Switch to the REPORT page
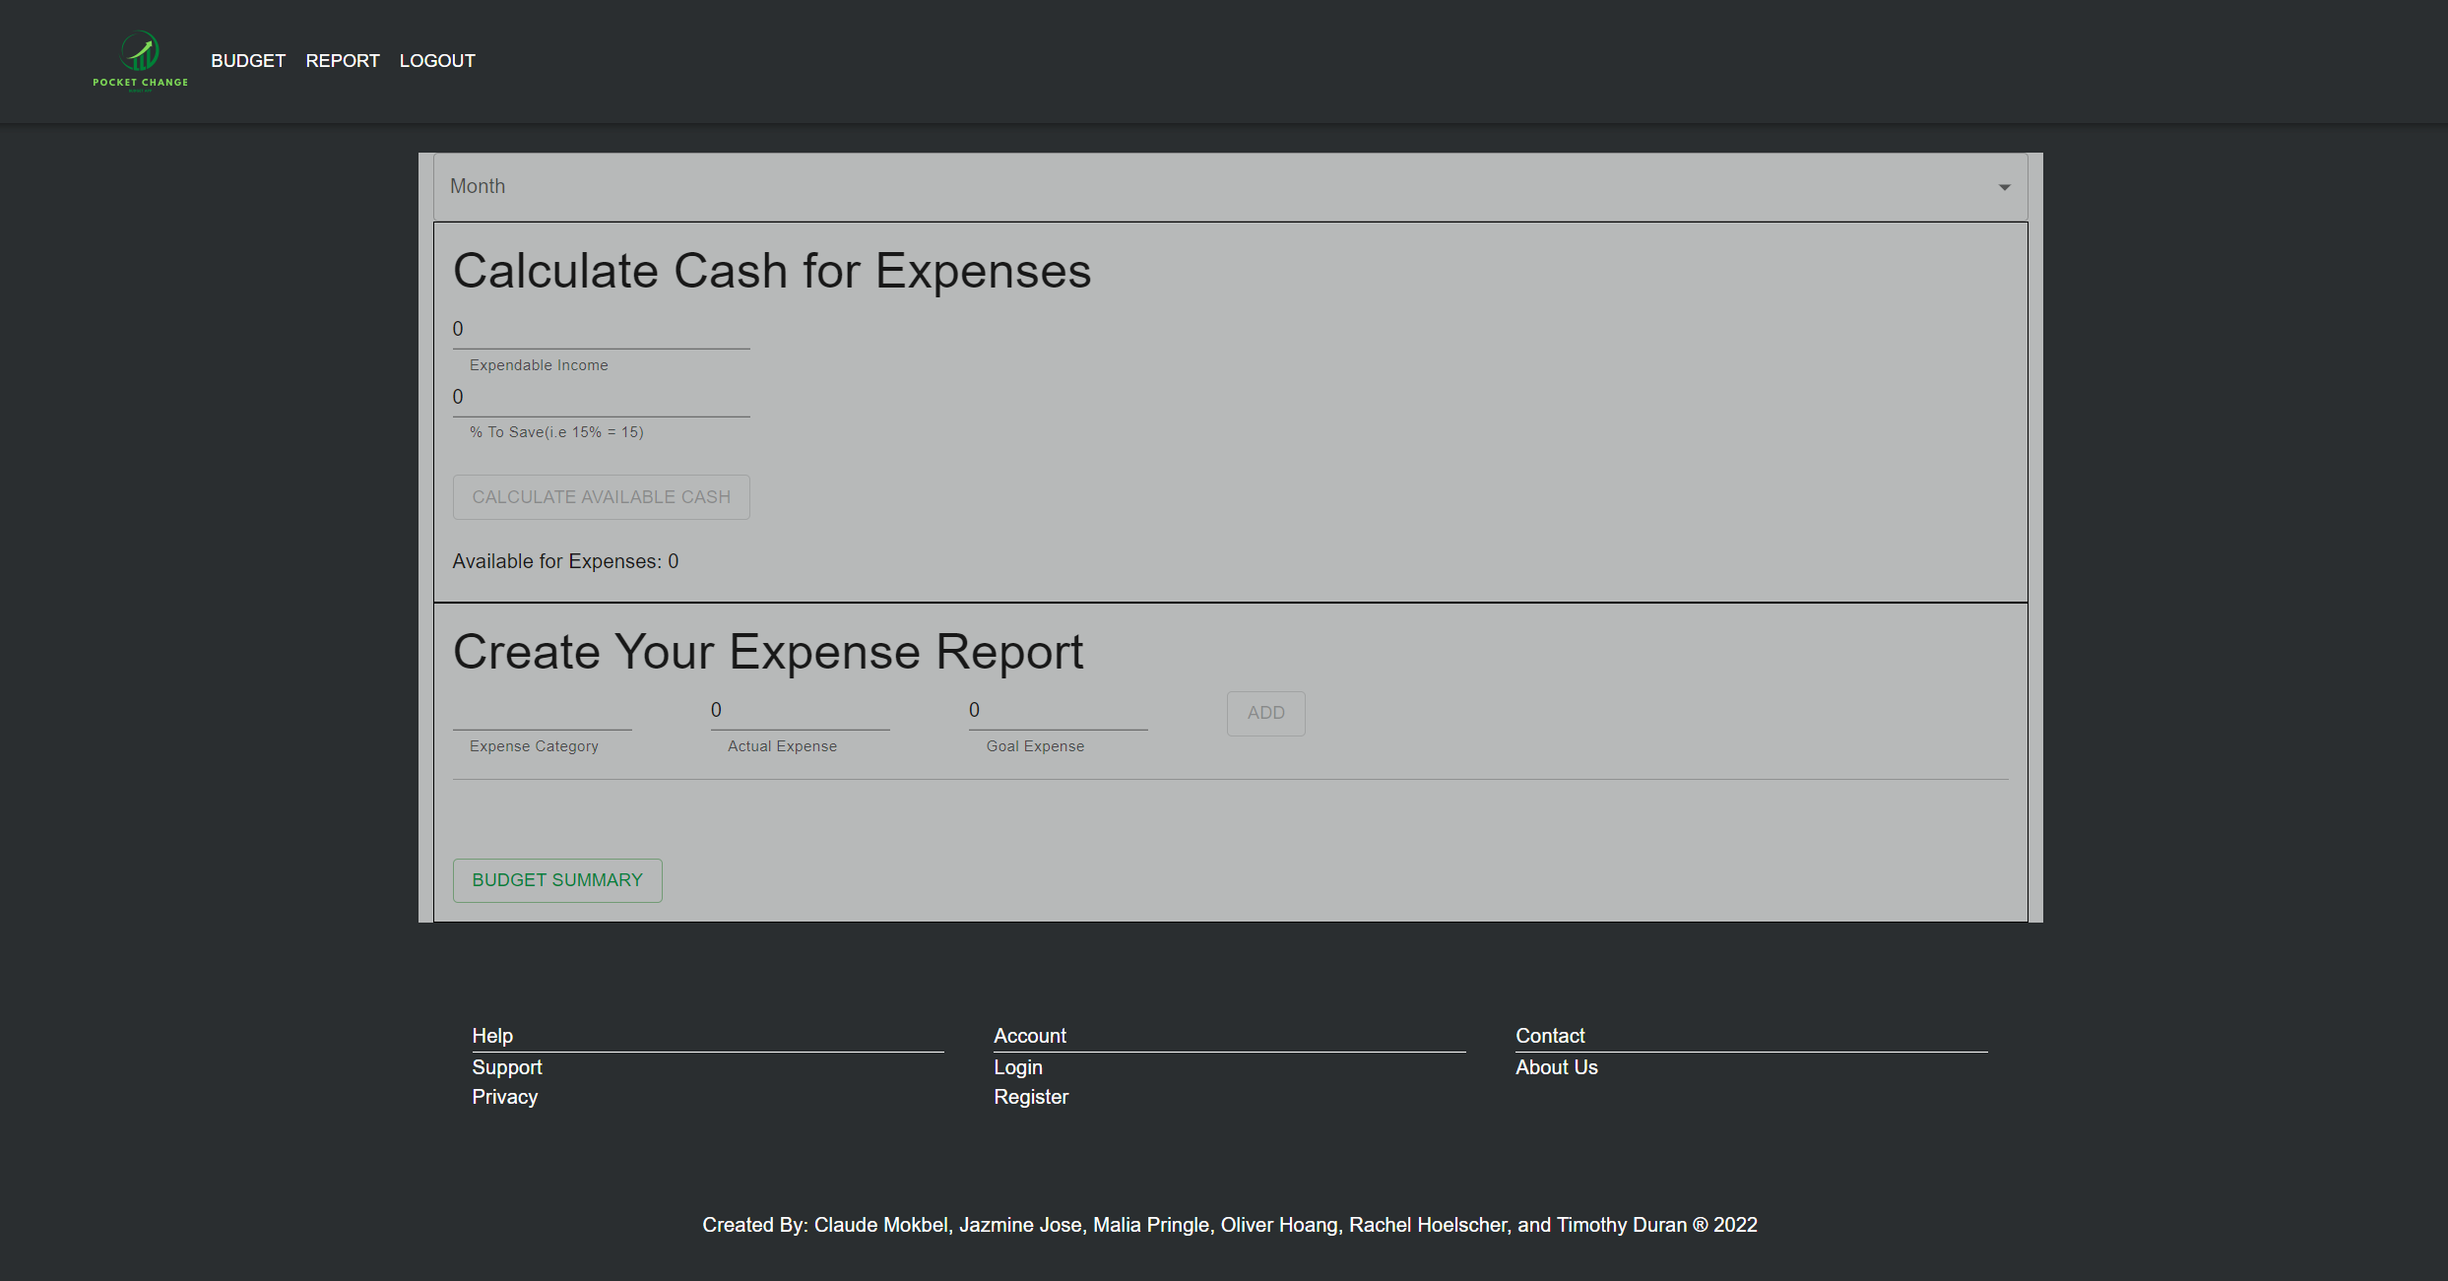Image resolution: width=2448 pixels, height=1281 pixels. [342, 60]
